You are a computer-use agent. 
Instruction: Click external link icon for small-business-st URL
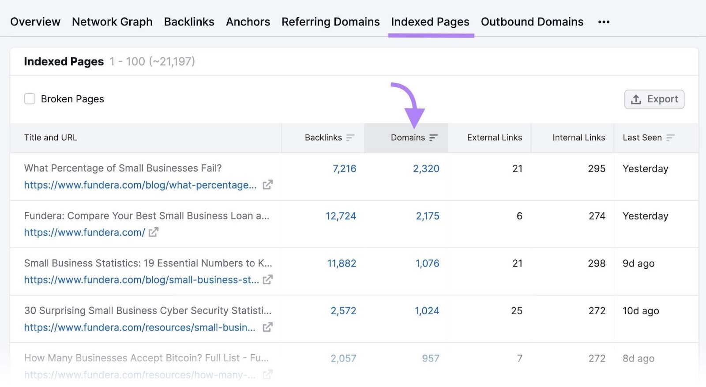click(x=267, y=280)
